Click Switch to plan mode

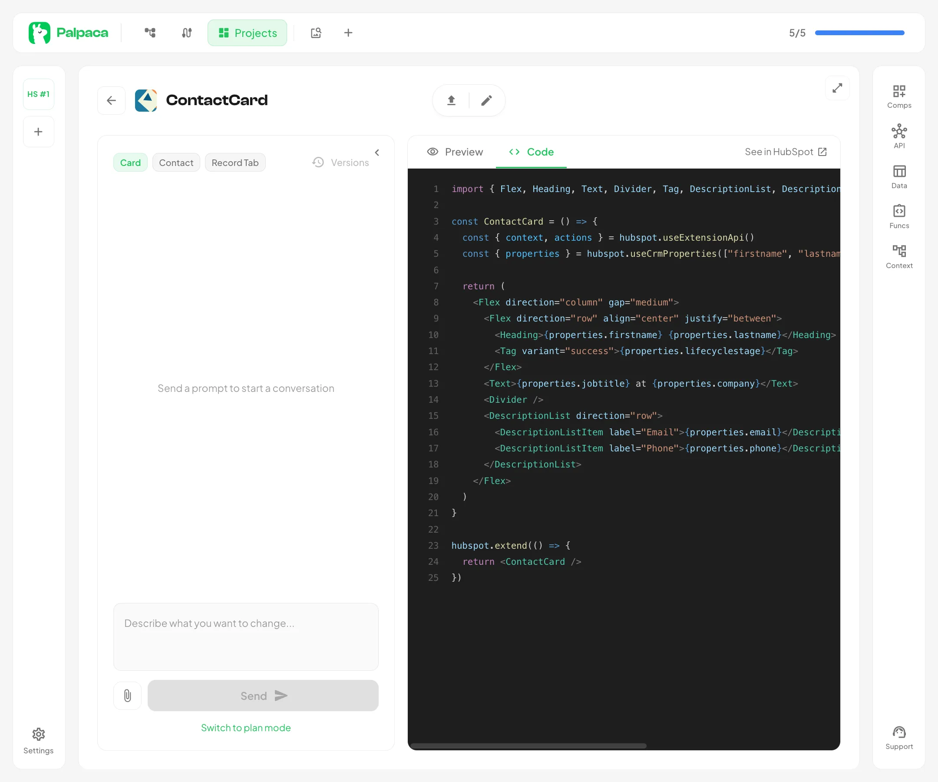click(x=246, y=728)
